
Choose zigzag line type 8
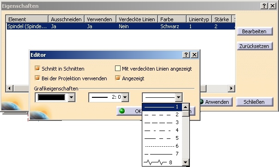[162, 162]
